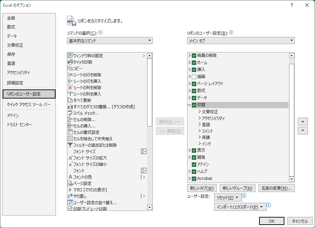Toggle the 挿入 tab checkbox
This screenshot has width=315, height=228.
coord(194,70)
